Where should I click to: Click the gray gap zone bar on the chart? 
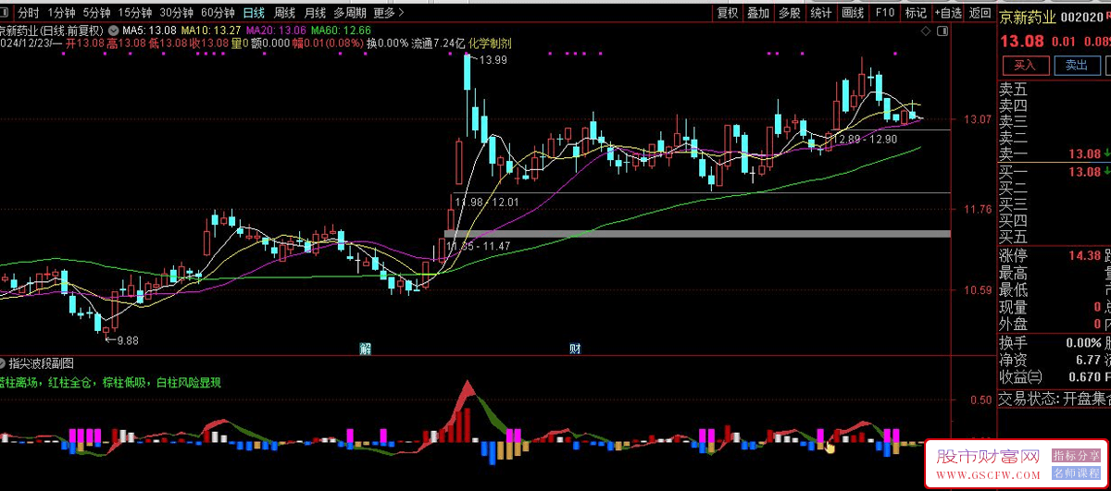[697, 234]
